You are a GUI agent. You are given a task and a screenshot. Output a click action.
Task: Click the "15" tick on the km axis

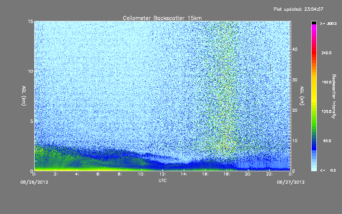click(x=30, y=21)
